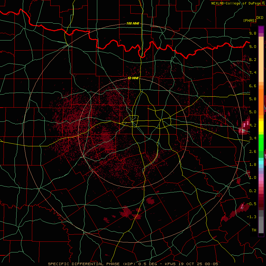Click the 7.4 scale value
The height and width of the screenshot is (266, 266).
click(x=253, y=73)
